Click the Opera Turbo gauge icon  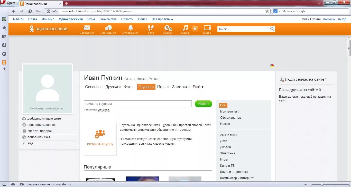click(22, 184)
